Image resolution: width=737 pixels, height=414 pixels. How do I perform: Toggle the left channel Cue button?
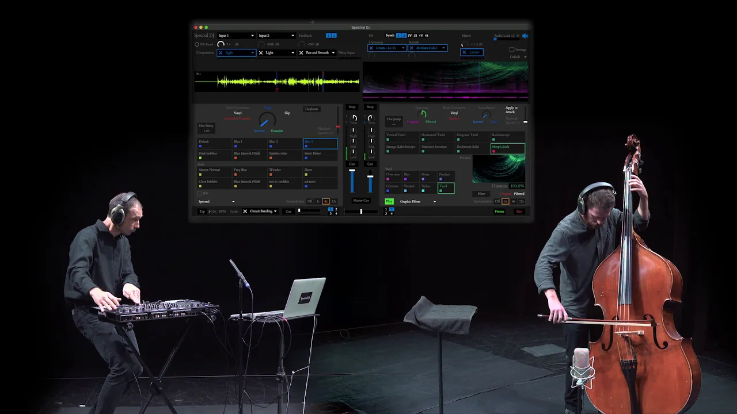pyautogui.click(x=352, y=164)
